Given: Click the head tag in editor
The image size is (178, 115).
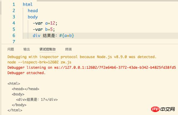Looking at the screenshot, I should (33, 11).
